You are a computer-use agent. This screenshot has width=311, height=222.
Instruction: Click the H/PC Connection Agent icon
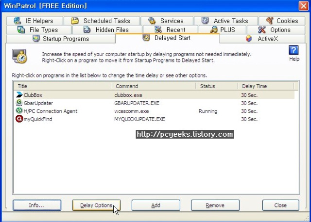pyautogui.click(x=19, y=111)
